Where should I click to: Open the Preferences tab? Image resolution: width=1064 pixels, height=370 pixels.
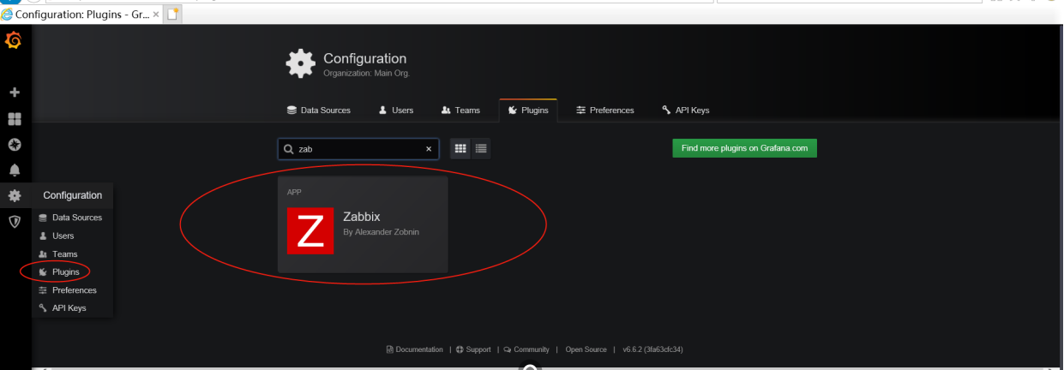[605, 110]
